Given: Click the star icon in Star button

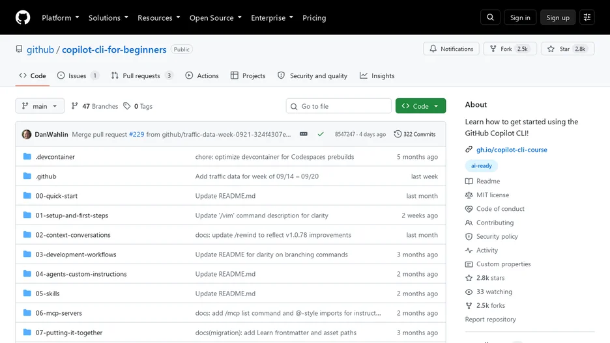Looking at the screenshot, I should (x=551, y=49).
